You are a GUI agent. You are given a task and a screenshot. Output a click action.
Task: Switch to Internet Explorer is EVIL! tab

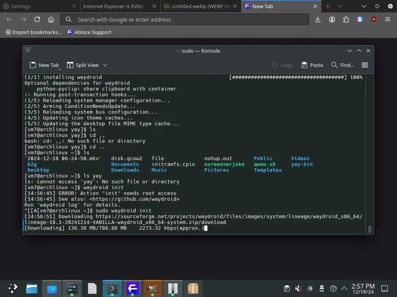tap(120, 6)
